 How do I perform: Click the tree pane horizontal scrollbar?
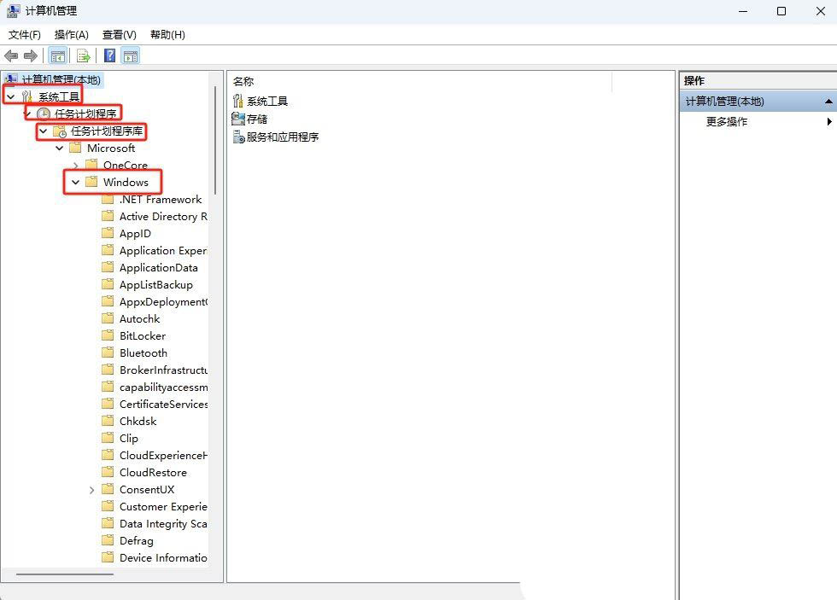tap(65, 574)
